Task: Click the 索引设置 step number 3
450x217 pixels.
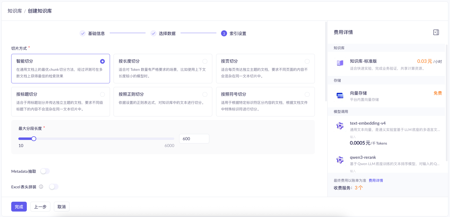Action: pyautogui.click(x=224, y=33)
